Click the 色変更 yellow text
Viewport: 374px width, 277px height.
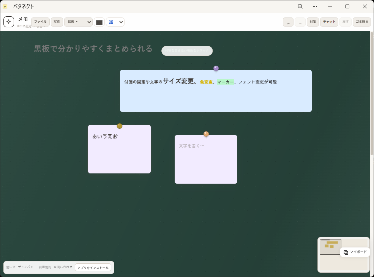click(x=206, y=82)
